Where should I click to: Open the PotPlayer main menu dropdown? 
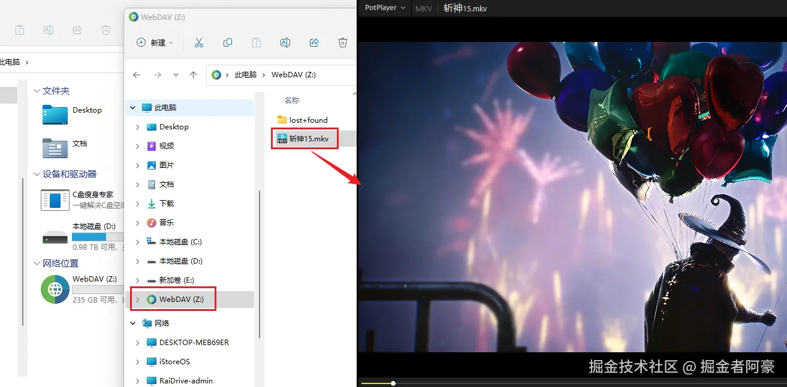[x=385, y=8]
